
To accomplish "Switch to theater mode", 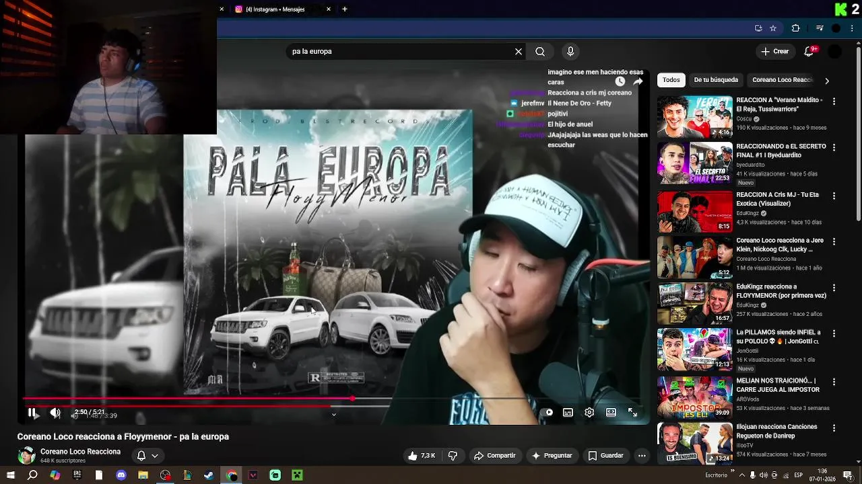I will pyautogui.click(x=611, y=413).
